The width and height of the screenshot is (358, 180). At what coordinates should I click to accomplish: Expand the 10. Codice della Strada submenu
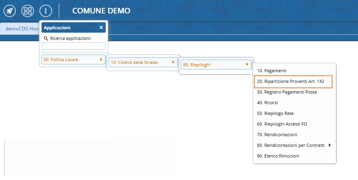tap(142, 62)
